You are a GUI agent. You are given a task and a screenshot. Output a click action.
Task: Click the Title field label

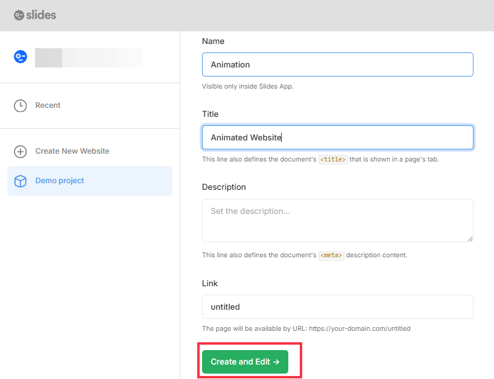click(210, 114)
